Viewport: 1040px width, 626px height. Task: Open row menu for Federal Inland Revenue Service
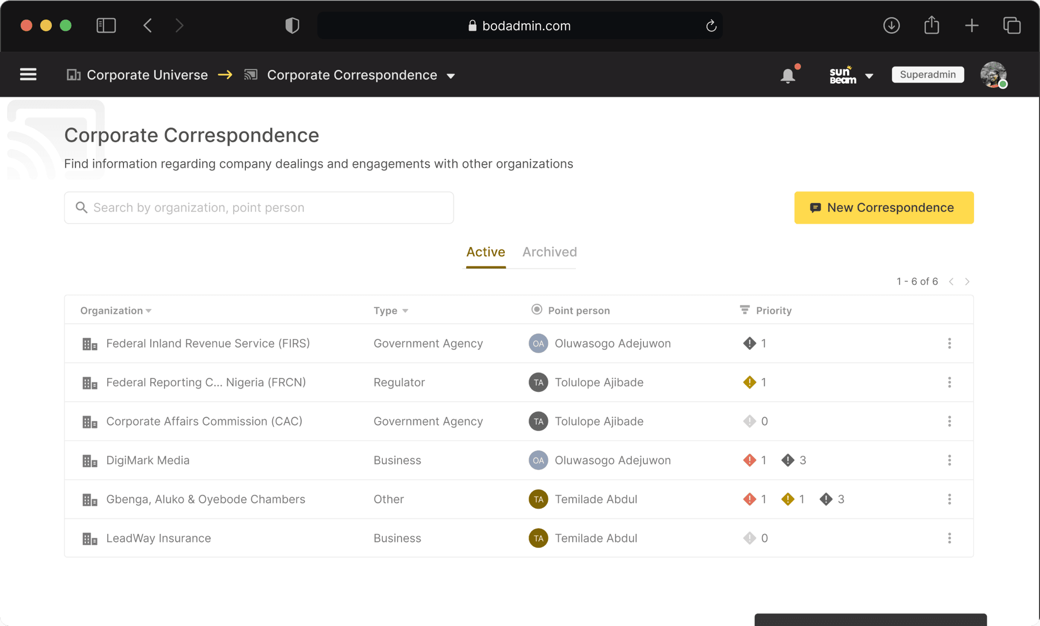pos(949,343)
